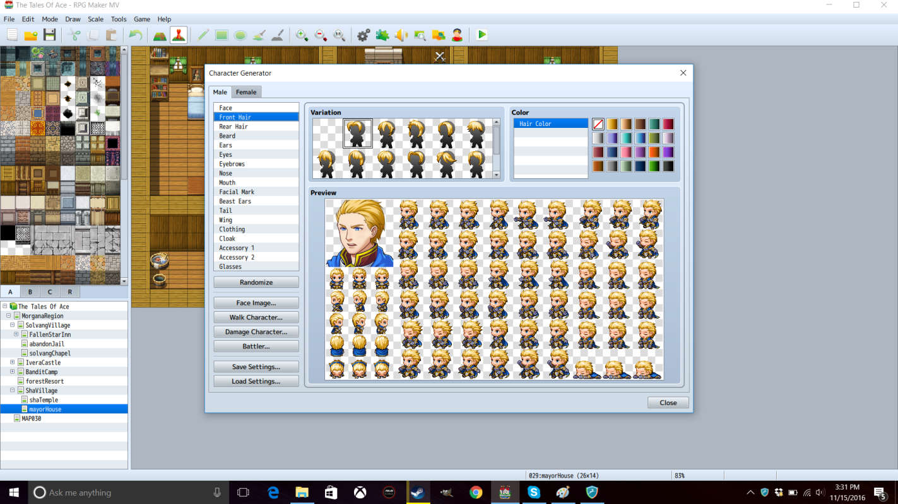
Task: Collapse the MorganaRegion tree node
Action: [9, 316]
